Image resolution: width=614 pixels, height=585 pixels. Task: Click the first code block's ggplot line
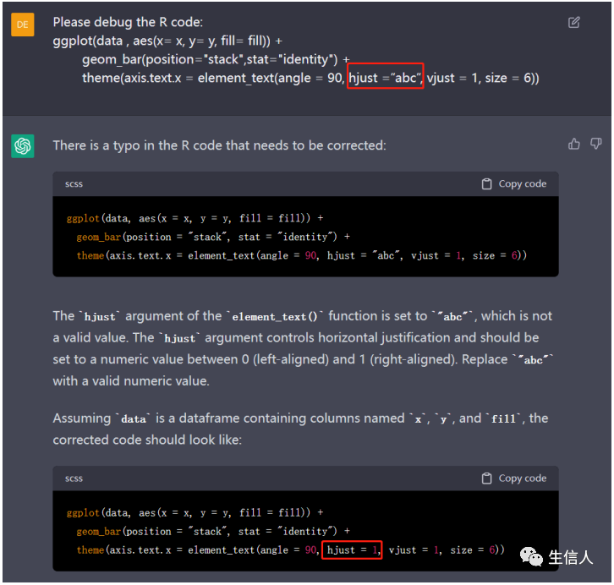click(195, 218)
